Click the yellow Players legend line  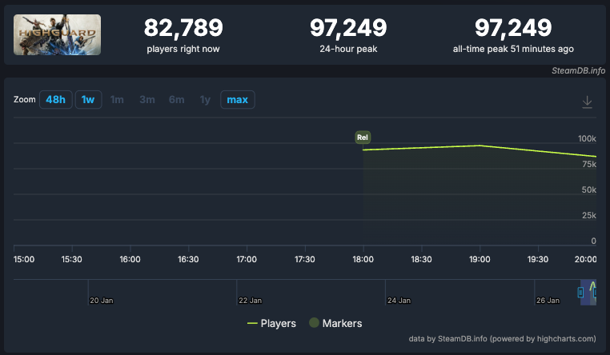pos(252,323)
